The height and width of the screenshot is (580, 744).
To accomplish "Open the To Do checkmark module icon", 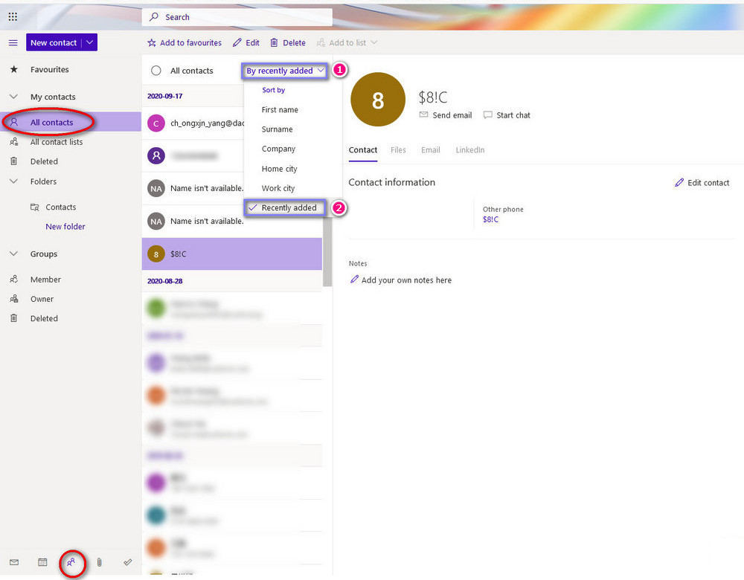I will click(128, 562).
